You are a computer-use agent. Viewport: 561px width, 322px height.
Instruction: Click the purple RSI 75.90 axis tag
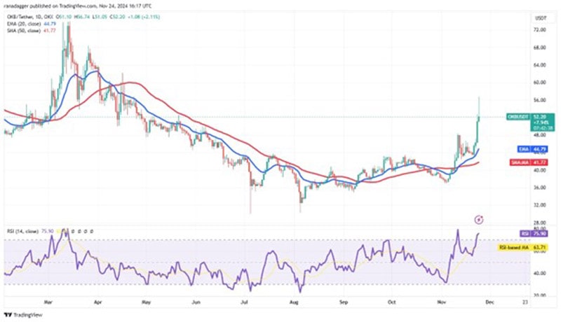point(534,234)
